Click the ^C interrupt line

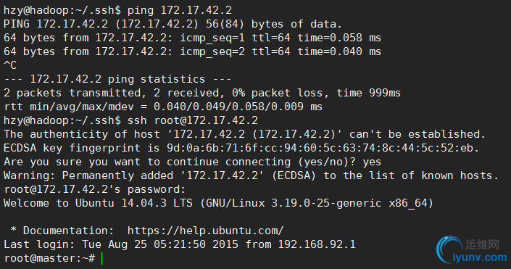point(9,65)
